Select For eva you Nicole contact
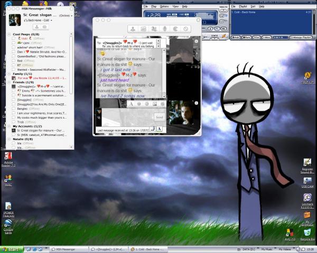The height and width of the screenshot is (253, 317). [42, 78]
